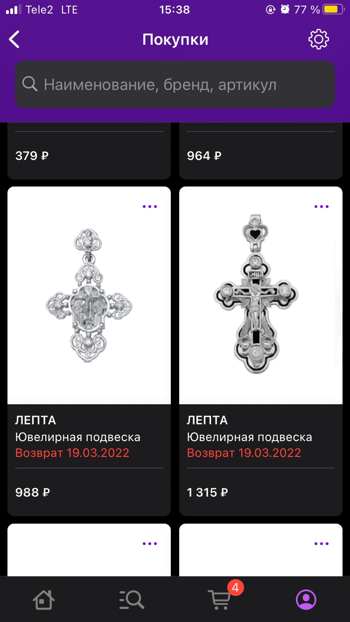The height and width of the screenshot is (622, 350).
Task: Open the ЛЕПТА brand name on the 1 315 ₽ item
Action: 207,420
